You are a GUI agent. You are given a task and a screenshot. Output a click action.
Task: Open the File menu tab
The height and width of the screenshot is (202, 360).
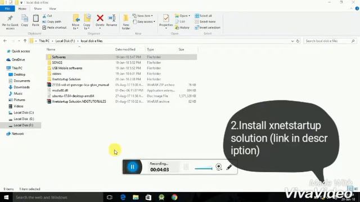(x=7, y=9)
